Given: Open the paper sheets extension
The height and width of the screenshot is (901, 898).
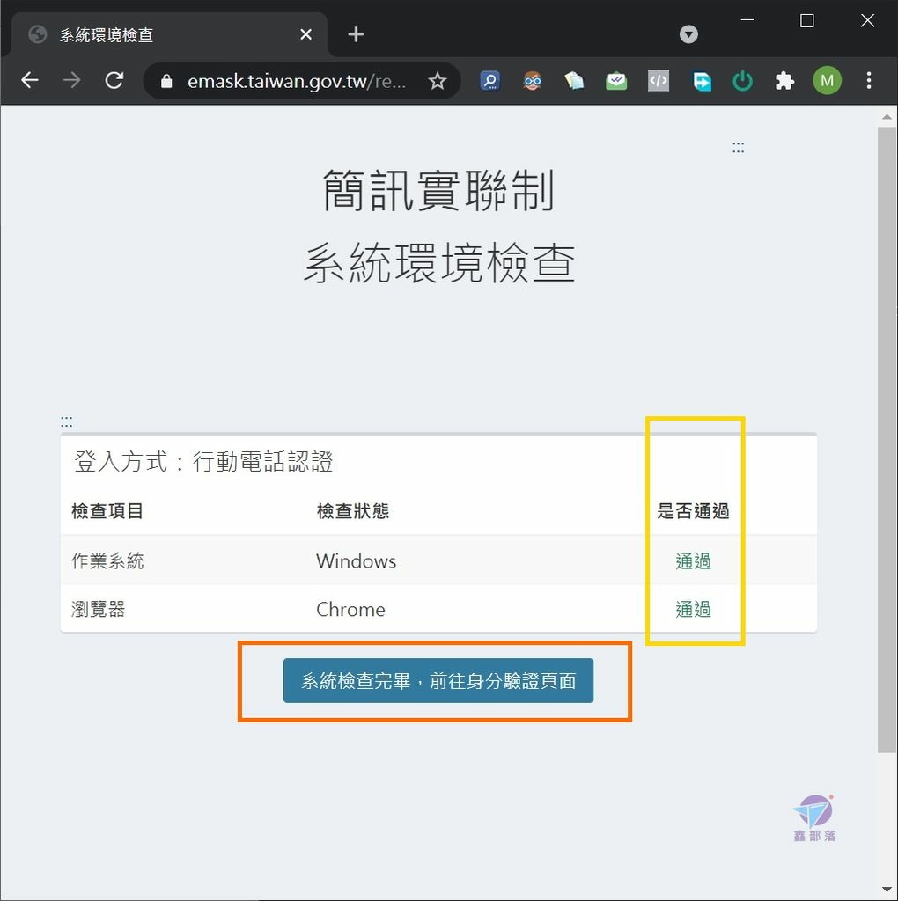Looking at the screenshot, I should click(x=574, y=81).
